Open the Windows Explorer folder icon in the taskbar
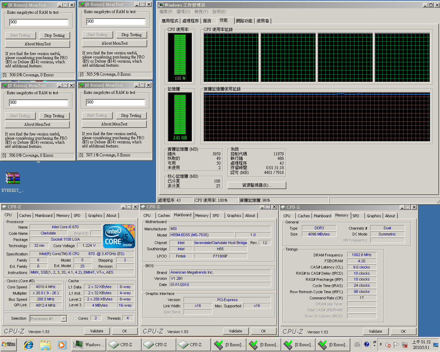440x352 pixels. point(45,344)
